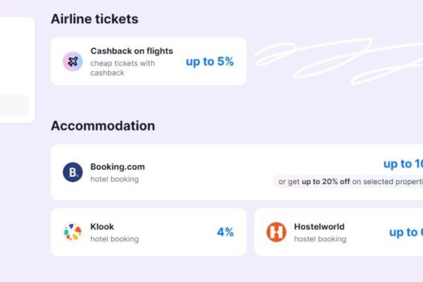Open the Cashback on flights title

click(131, 51)
